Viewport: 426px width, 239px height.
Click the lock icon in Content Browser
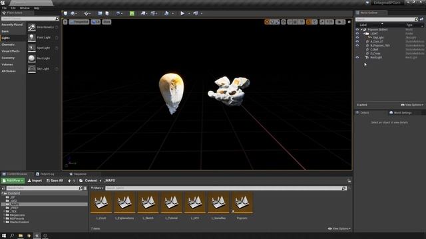click(349, 181)
